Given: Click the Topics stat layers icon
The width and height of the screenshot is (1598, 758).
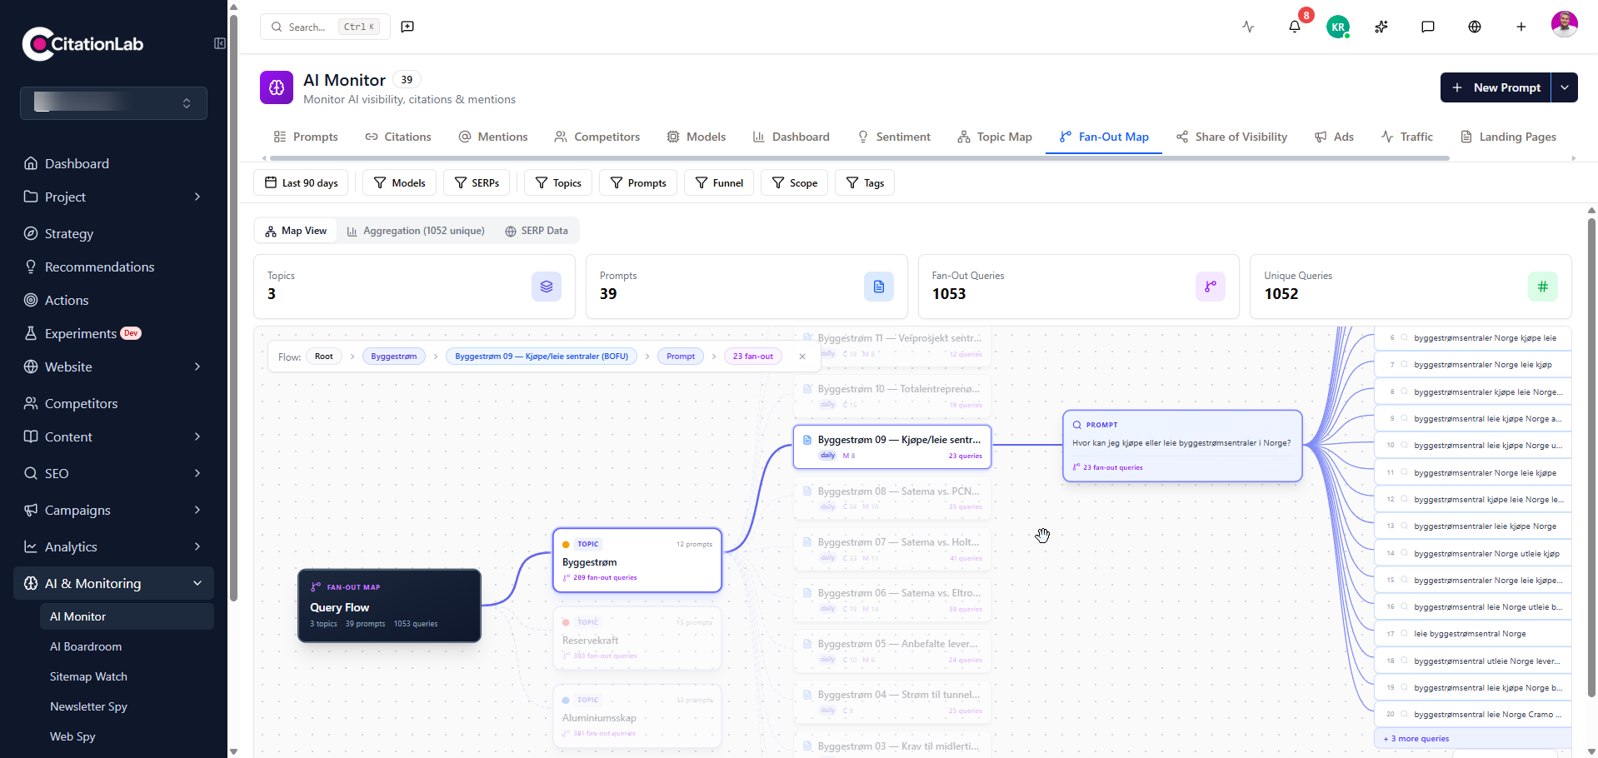Looking at the screenshot, I should 547,287.
